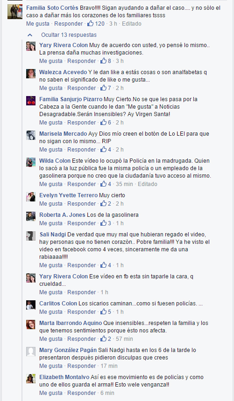The image size is (234, 401).
Task: Click Mary González Pagán blank avatar
Action: click(31, 352)
